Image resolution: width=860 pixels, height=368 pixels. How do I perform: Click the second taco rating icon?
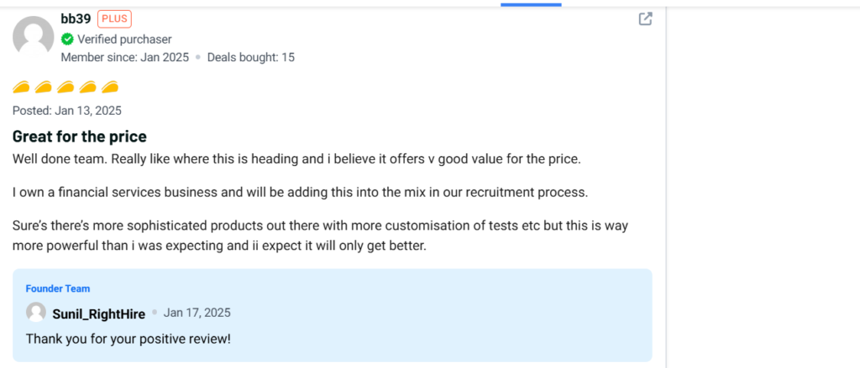(x=44, y=87)
